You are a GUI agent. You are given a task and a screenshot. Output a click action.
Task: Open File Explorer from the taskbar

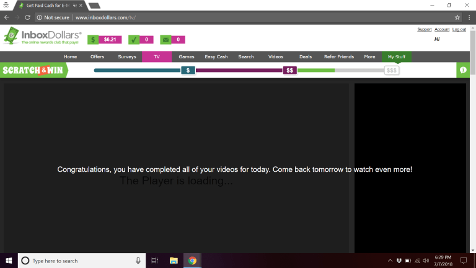click(174, 261)
